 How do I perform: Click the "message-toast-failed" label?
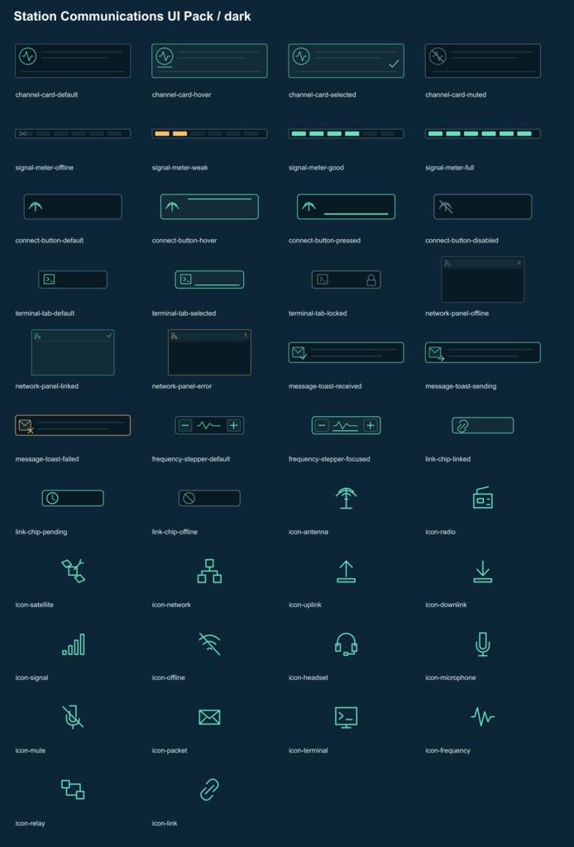pos(47,458)
